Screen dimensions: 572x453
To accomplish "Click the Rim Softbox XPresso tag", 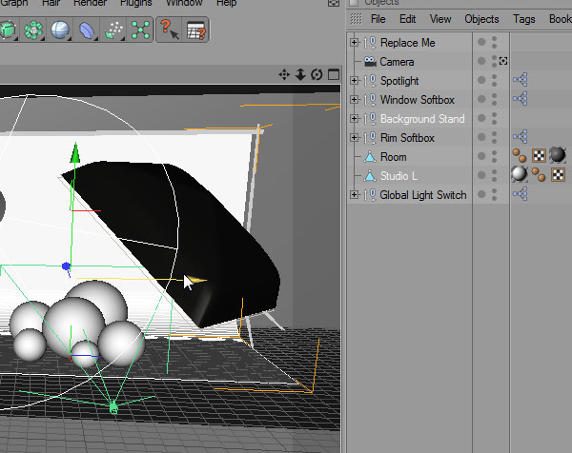I will [521, 136].
